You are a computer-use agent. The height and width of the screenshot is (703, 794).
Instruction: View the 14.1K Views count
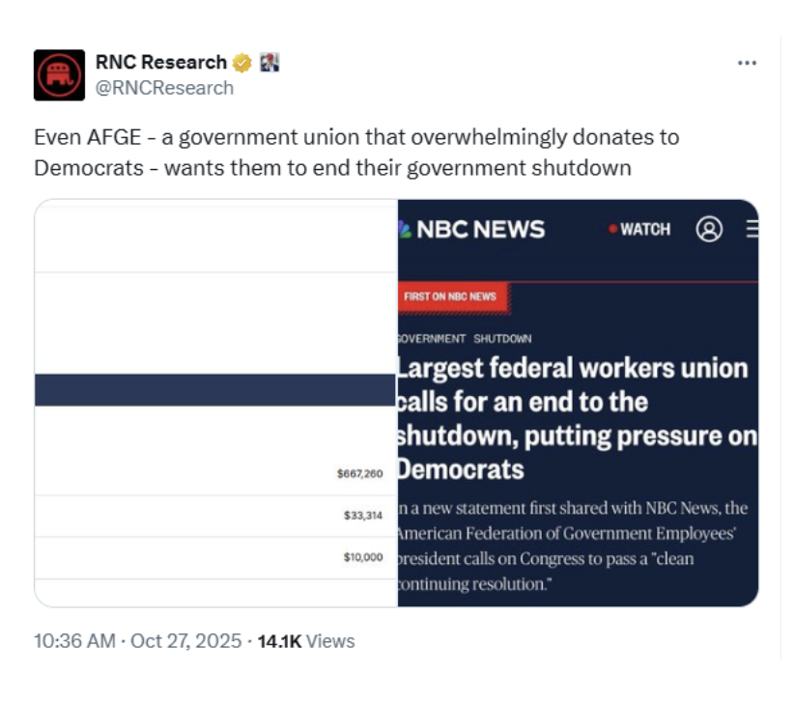306,641
